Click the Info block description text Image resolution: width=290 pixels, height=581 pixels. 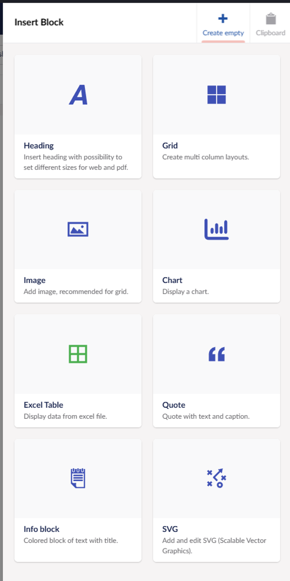[70, 541]
